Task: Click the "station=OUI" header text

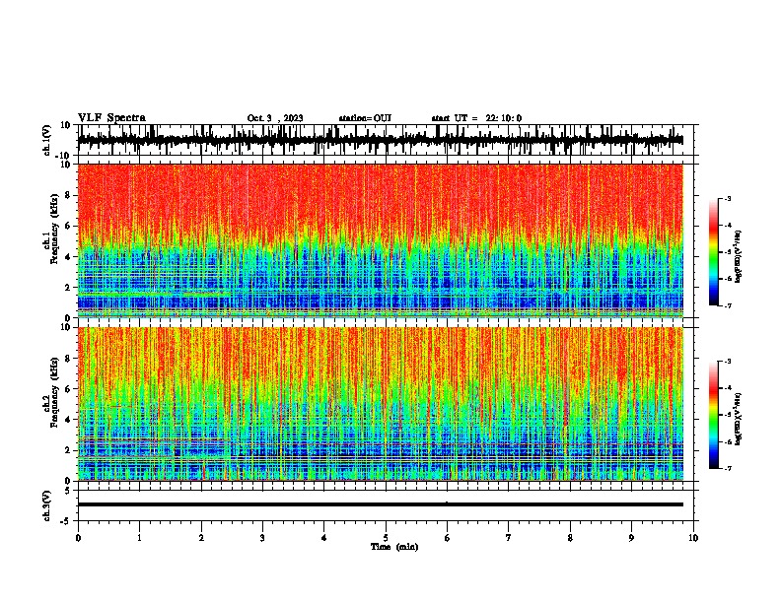Action: 365,118
